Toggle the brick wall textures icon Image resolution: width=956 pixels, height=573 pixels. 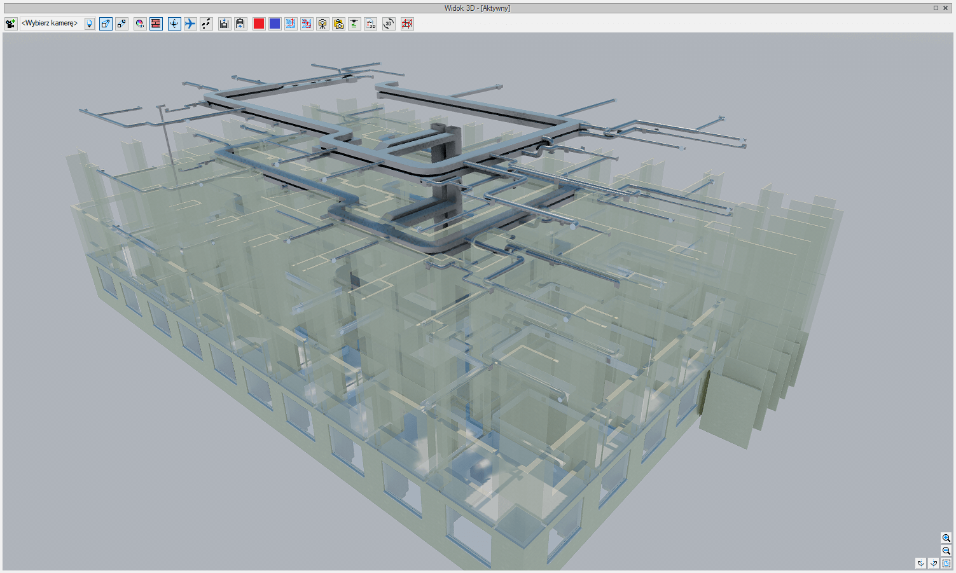(156, 24)
